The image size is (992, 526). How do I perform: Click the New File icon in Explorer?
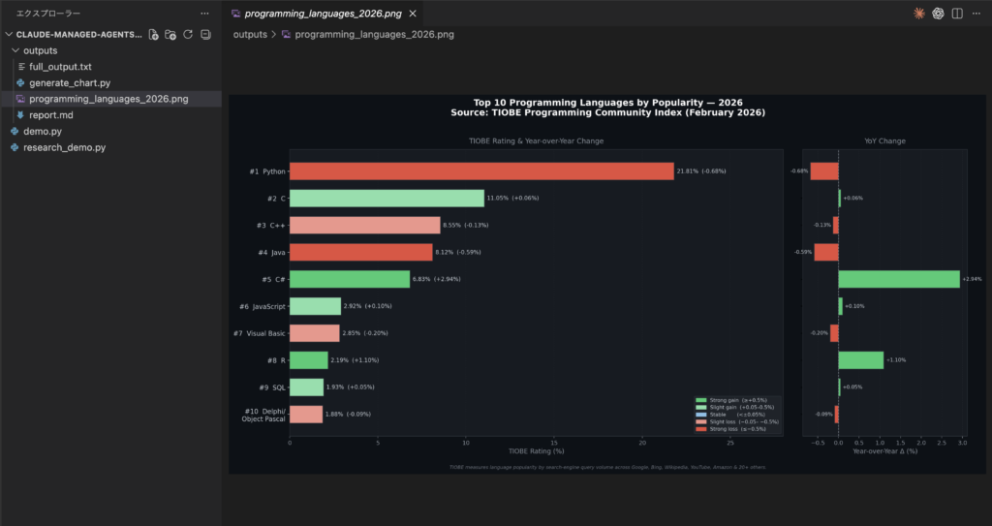153,34
